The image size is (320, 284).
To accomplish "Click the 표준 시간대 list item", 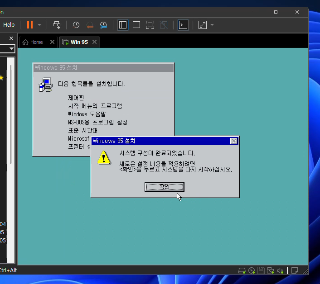I will 82,131.
